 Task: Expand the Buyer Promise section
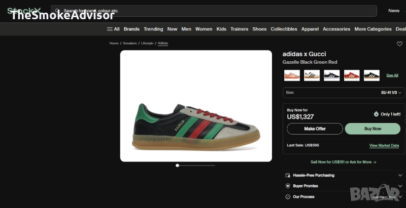pos(400,186)
